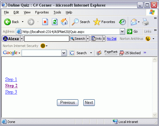
Task: Click the Alexa logo button
Action: (11, 39)
